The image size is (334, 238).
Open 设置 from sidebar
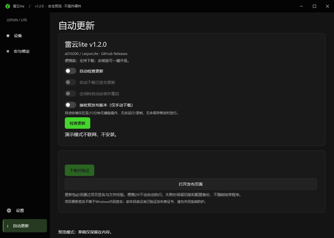25,211
